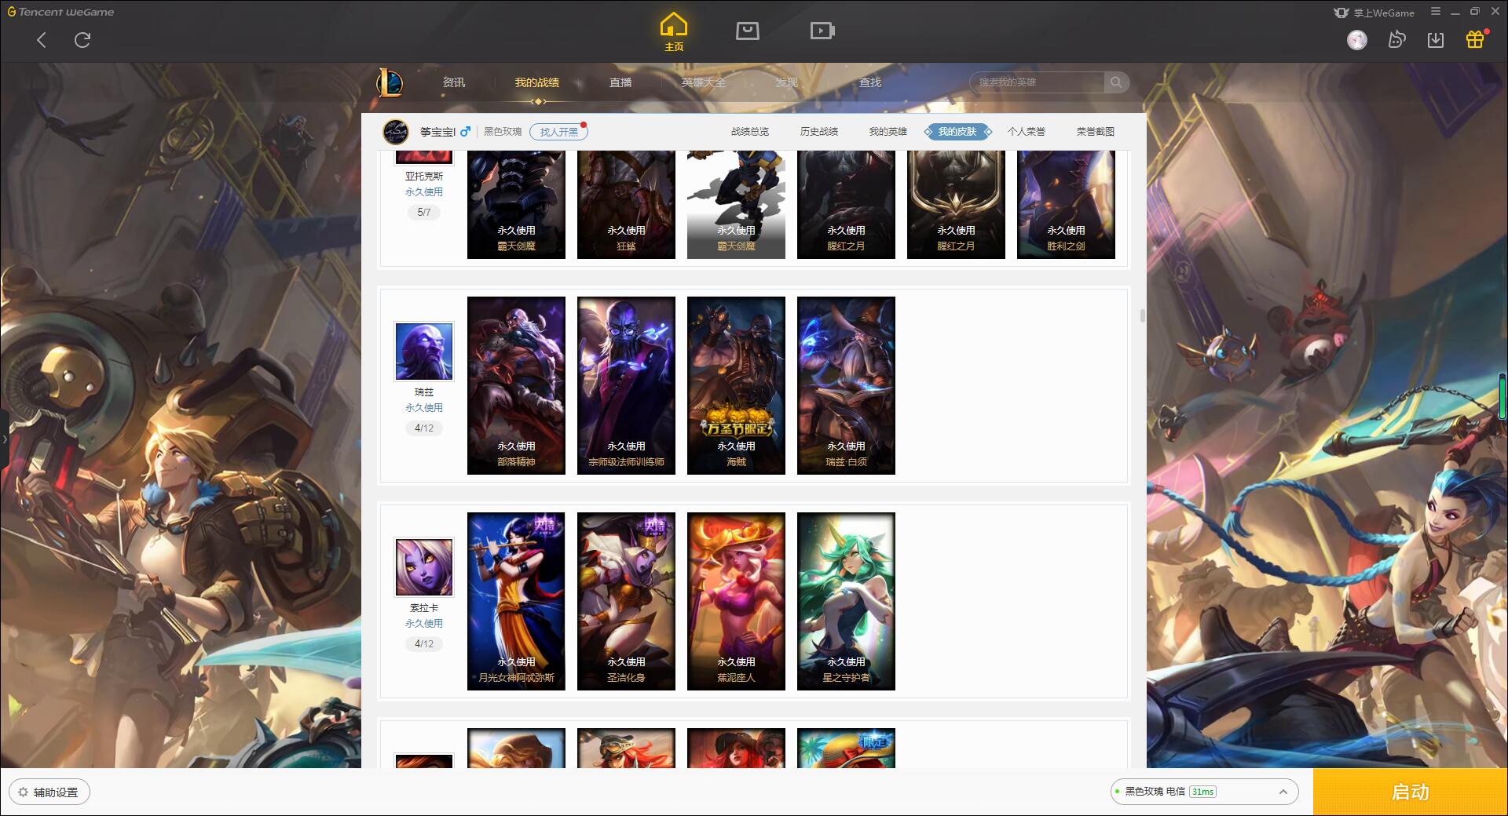The width and height of the screenshot is (1508, 816).
Task: Focus the hero search field
Action: point(1038,82)
